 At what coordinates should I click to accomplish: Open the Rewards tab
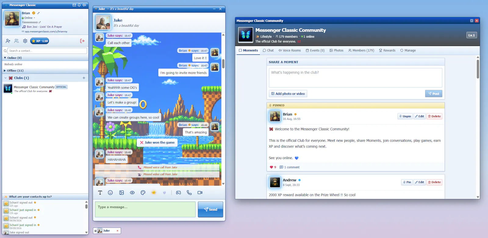pyautogui.click(x=387, y=51)
